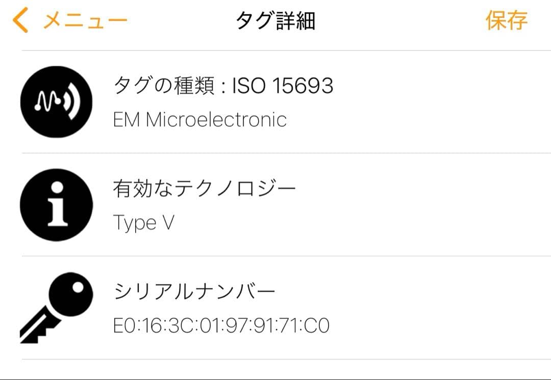
Task: Tap the タグ詳細 page title
Action: 275,21
